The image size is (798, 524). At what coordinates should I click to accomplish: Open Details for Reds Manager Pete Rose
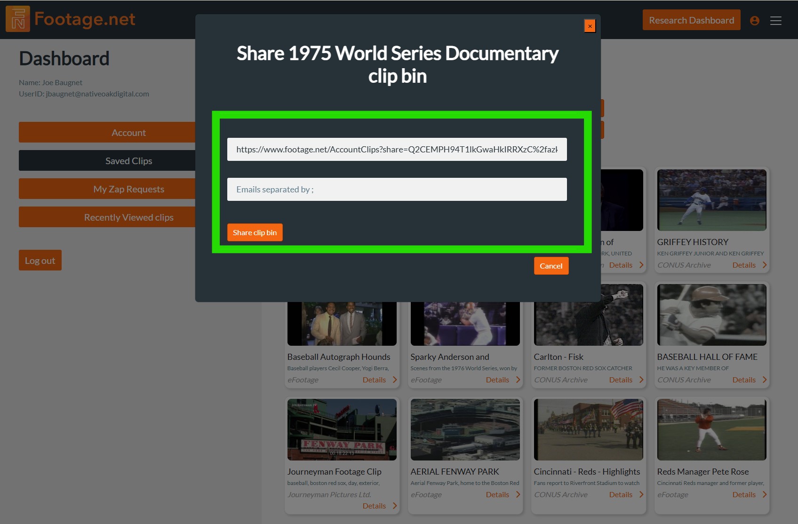(x=744, y=495)
